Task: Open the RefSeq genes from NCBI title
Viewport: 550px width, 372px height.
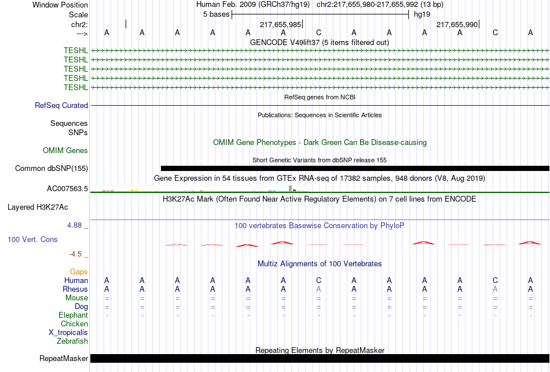Action: 320,97
